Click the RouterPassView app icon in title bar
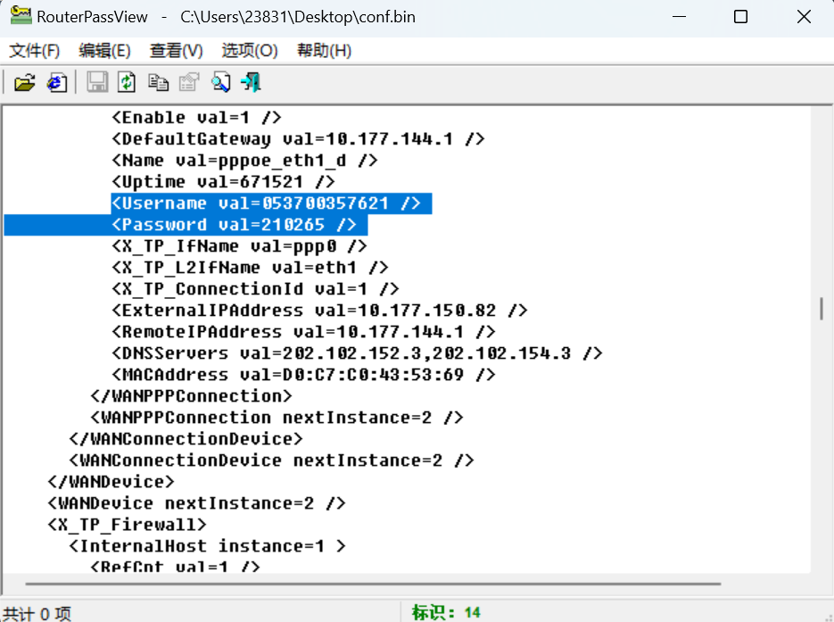The image size is (834, 622). point(21,15)
